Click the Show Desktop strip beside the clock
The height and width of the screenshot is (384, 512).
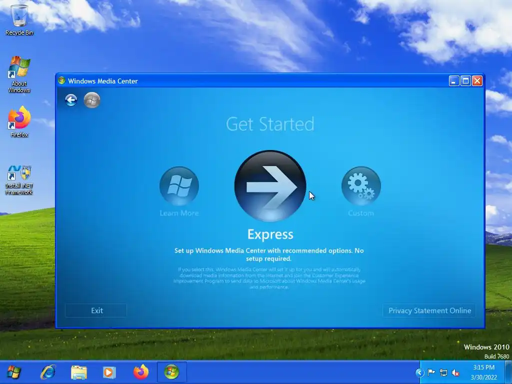point(508,372)
